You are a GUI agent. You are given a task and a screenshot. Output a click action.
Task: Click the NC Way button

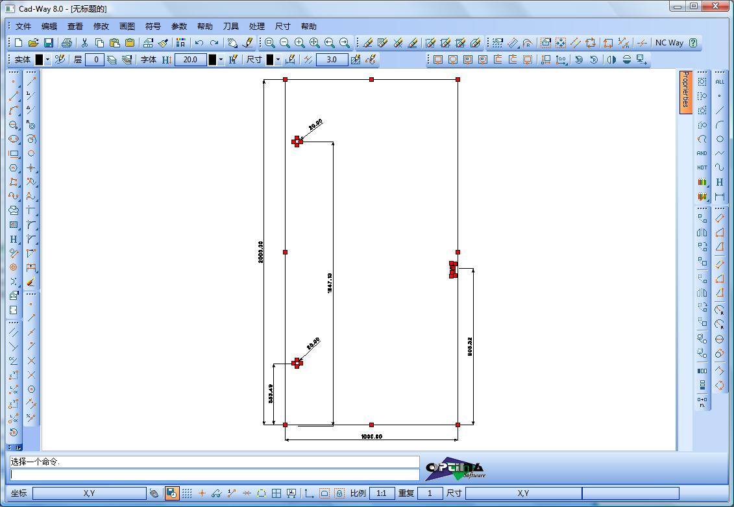click(x=669, y=43)
